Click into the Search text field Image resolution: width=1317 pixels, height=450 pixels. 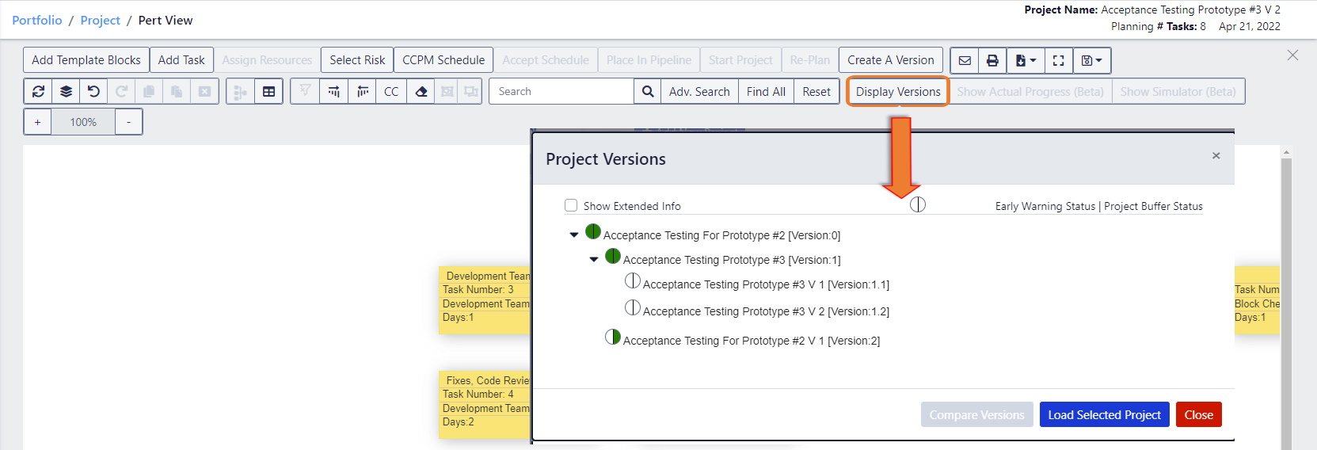[x=561, y=92]
